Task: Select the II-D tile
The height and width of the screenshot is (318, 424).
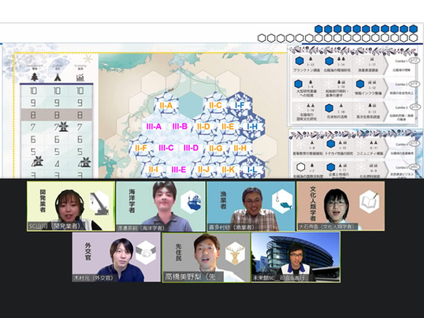Action: (x=203, y=126)
